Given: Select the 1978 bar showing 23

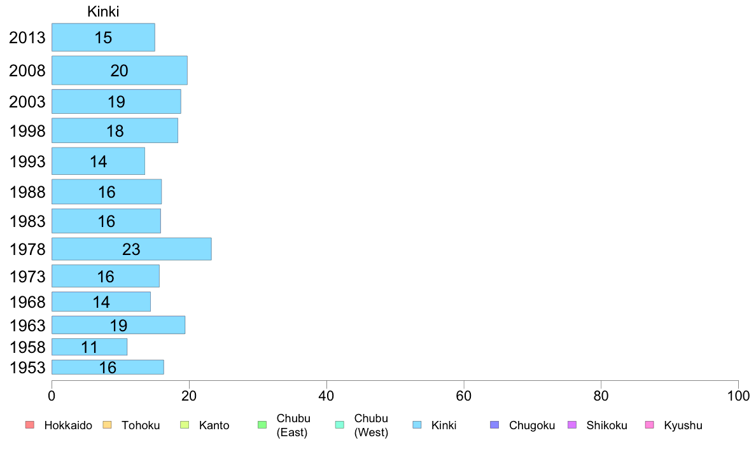Looking at the screenshot, I should click(x=132, y=249).
